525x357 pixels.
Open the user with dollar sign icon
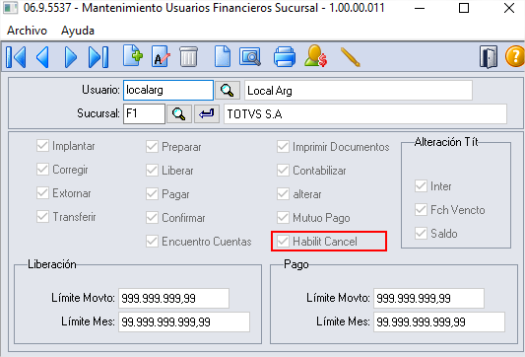316,56
